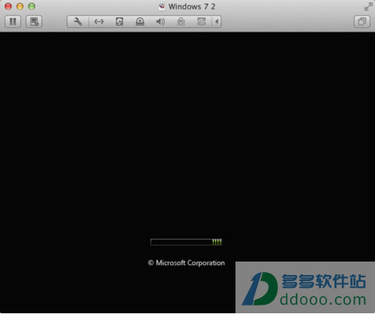Enter full screen mode arrows

[368, 7]
